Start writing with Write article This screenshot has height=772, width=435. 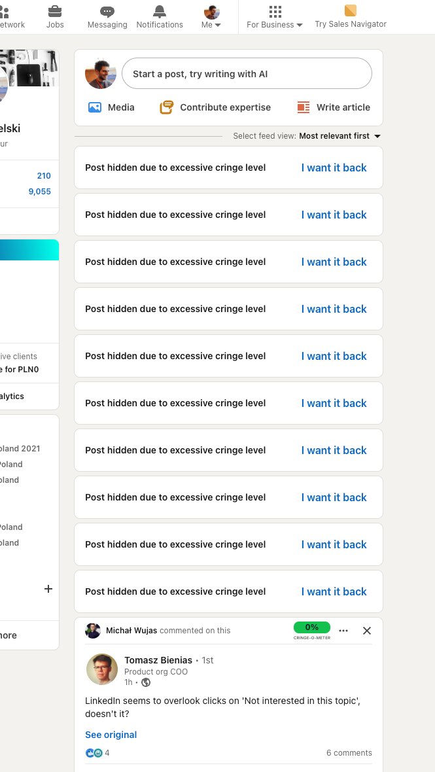click(x=333, y=107)
